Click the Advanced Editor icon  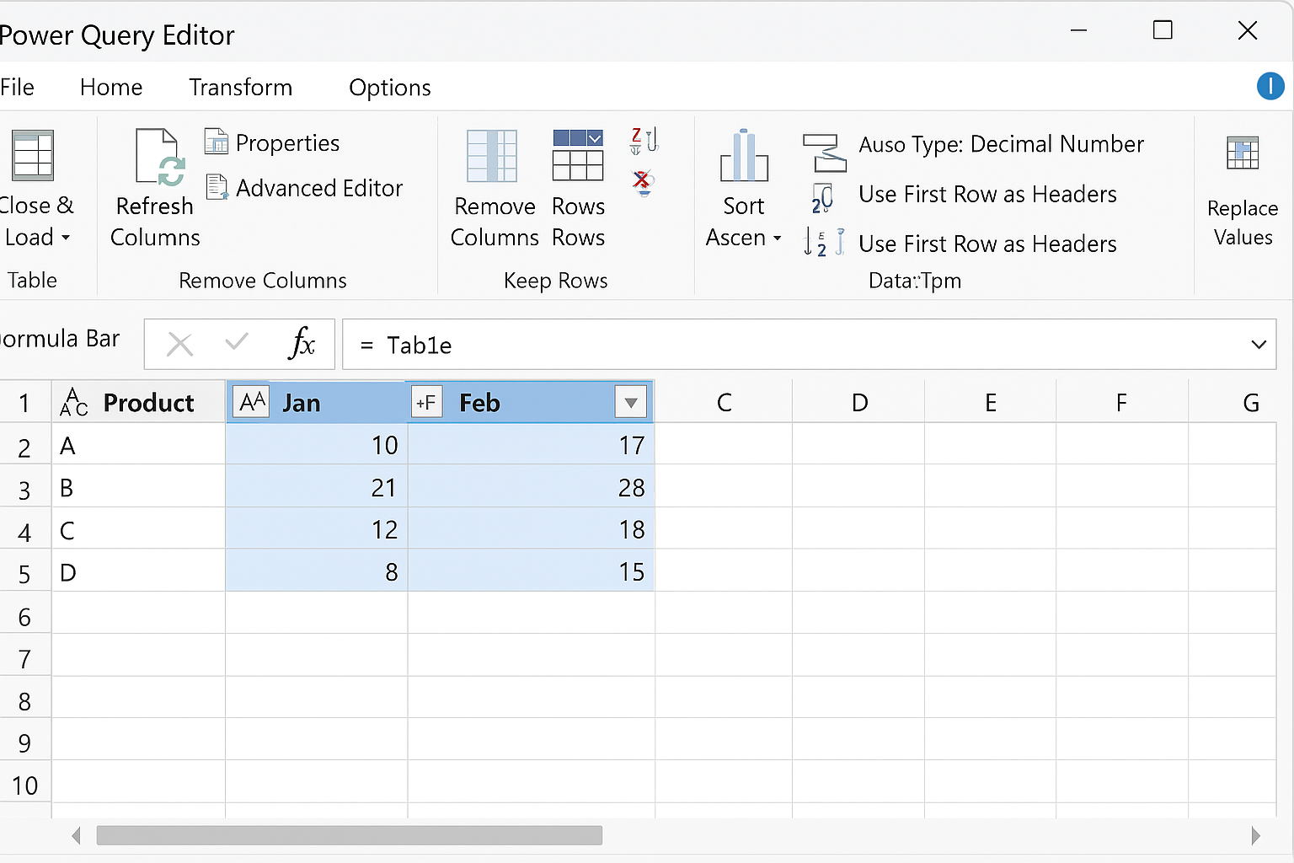pos(217,187)
